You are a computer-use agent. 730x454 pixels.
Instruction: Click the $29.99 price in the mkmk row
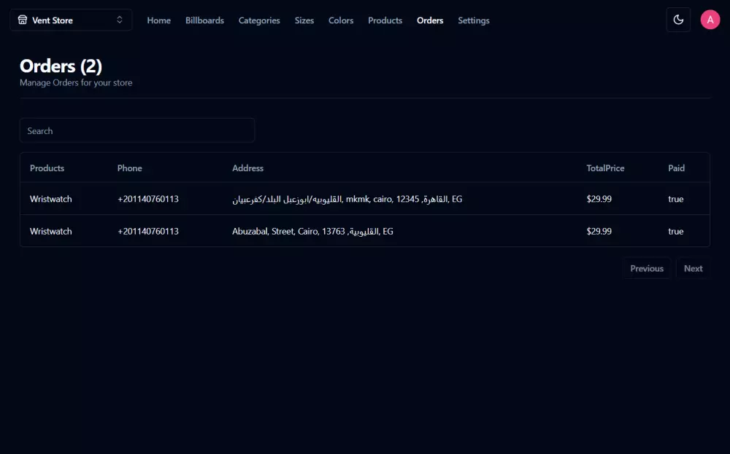point(599,199)
